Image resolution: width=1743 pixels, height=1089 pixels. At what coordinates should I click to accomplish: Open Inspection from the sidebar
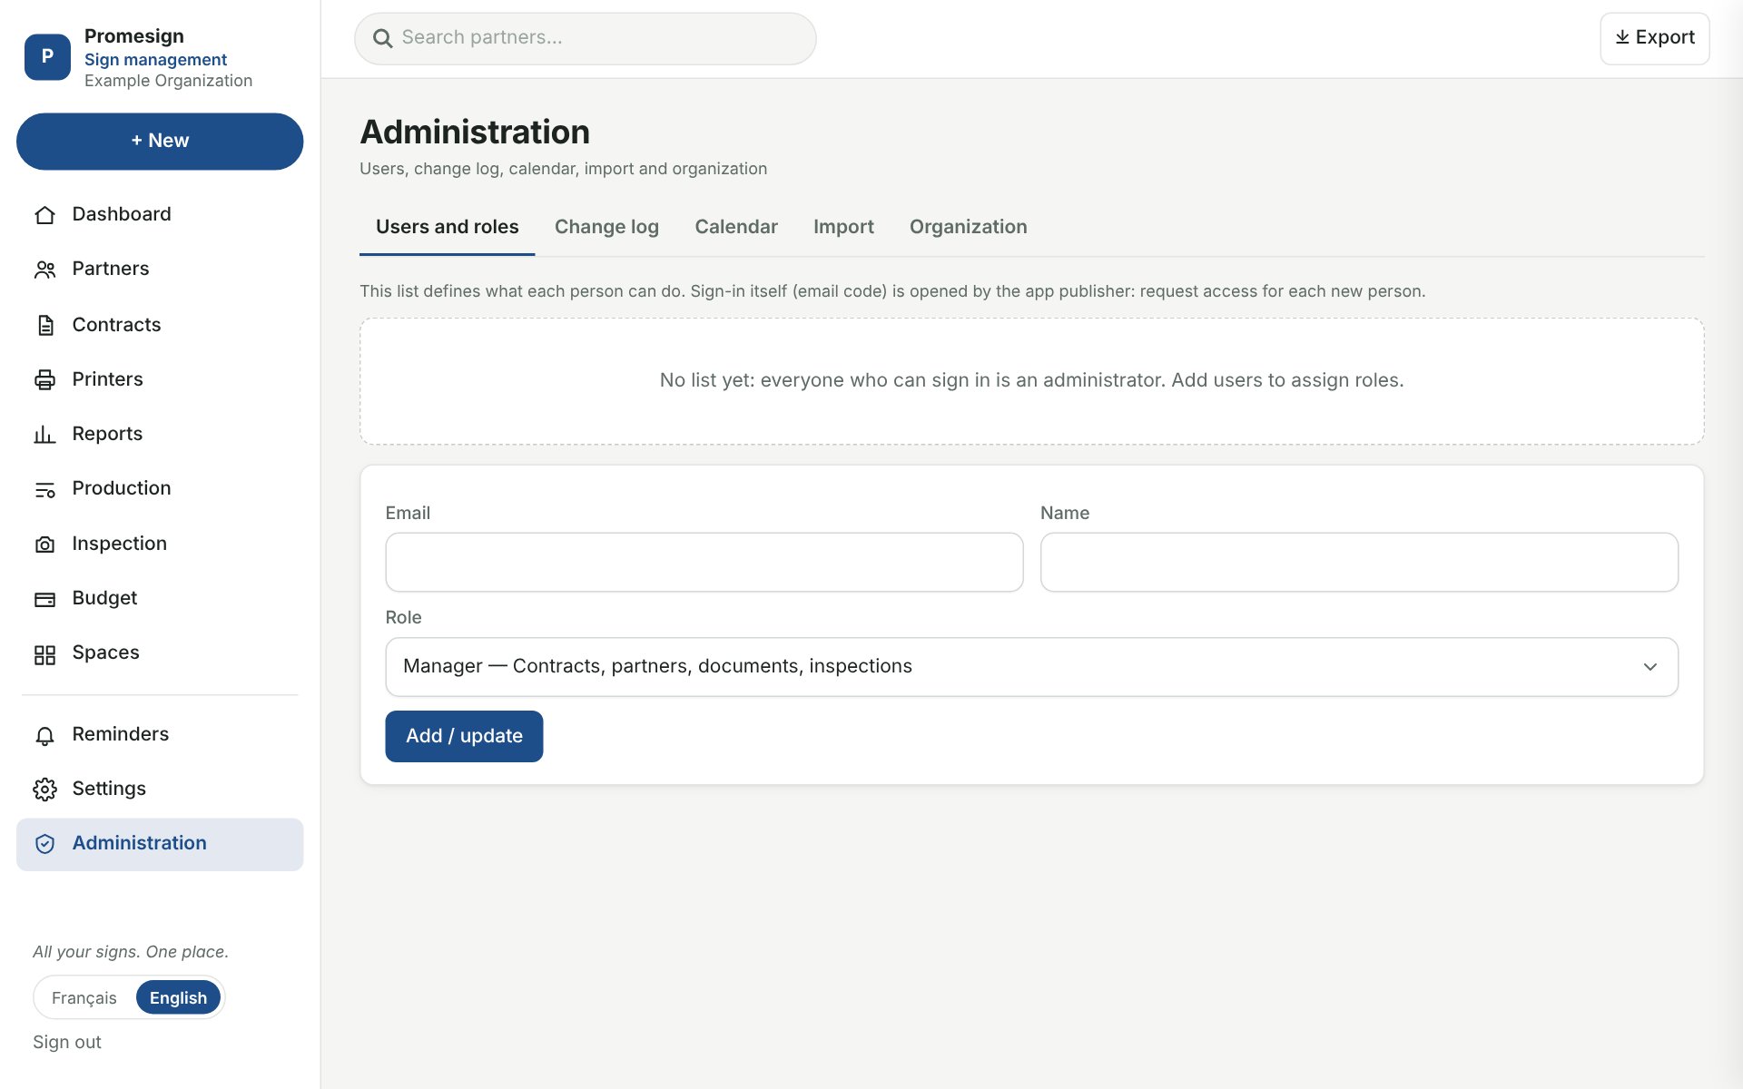click(160, 544)
